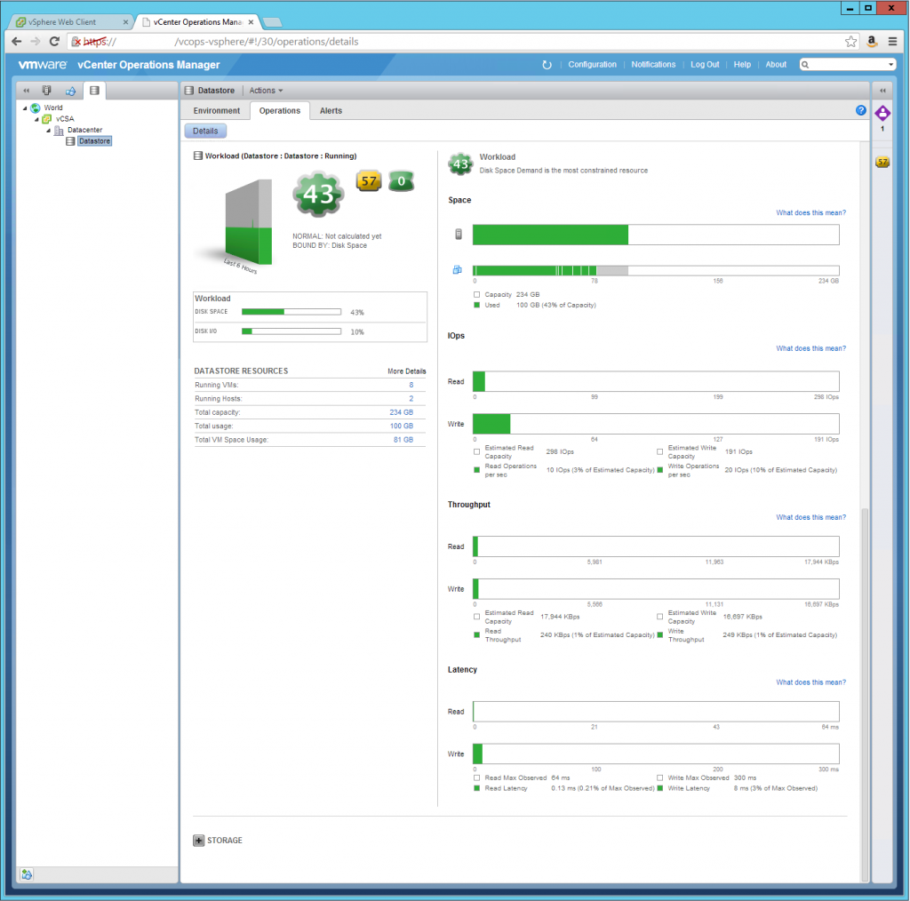The width and height of the screenshot is (910, 901).
Task: Collapse the Datacenter tree node
Action: tap(48, 130)
